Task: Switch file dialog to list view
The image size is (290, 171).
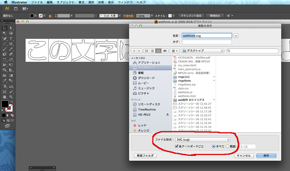Action: [x=152, y=51]
